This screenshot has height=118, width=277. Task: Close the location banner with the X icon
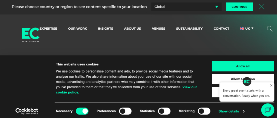tap(262, 7)
